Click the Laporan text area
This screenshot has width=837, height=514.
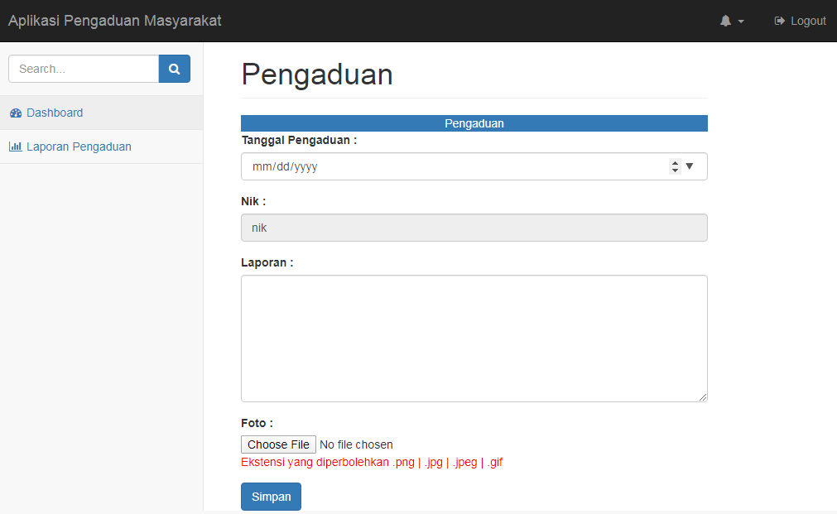(x=474, y=338)
